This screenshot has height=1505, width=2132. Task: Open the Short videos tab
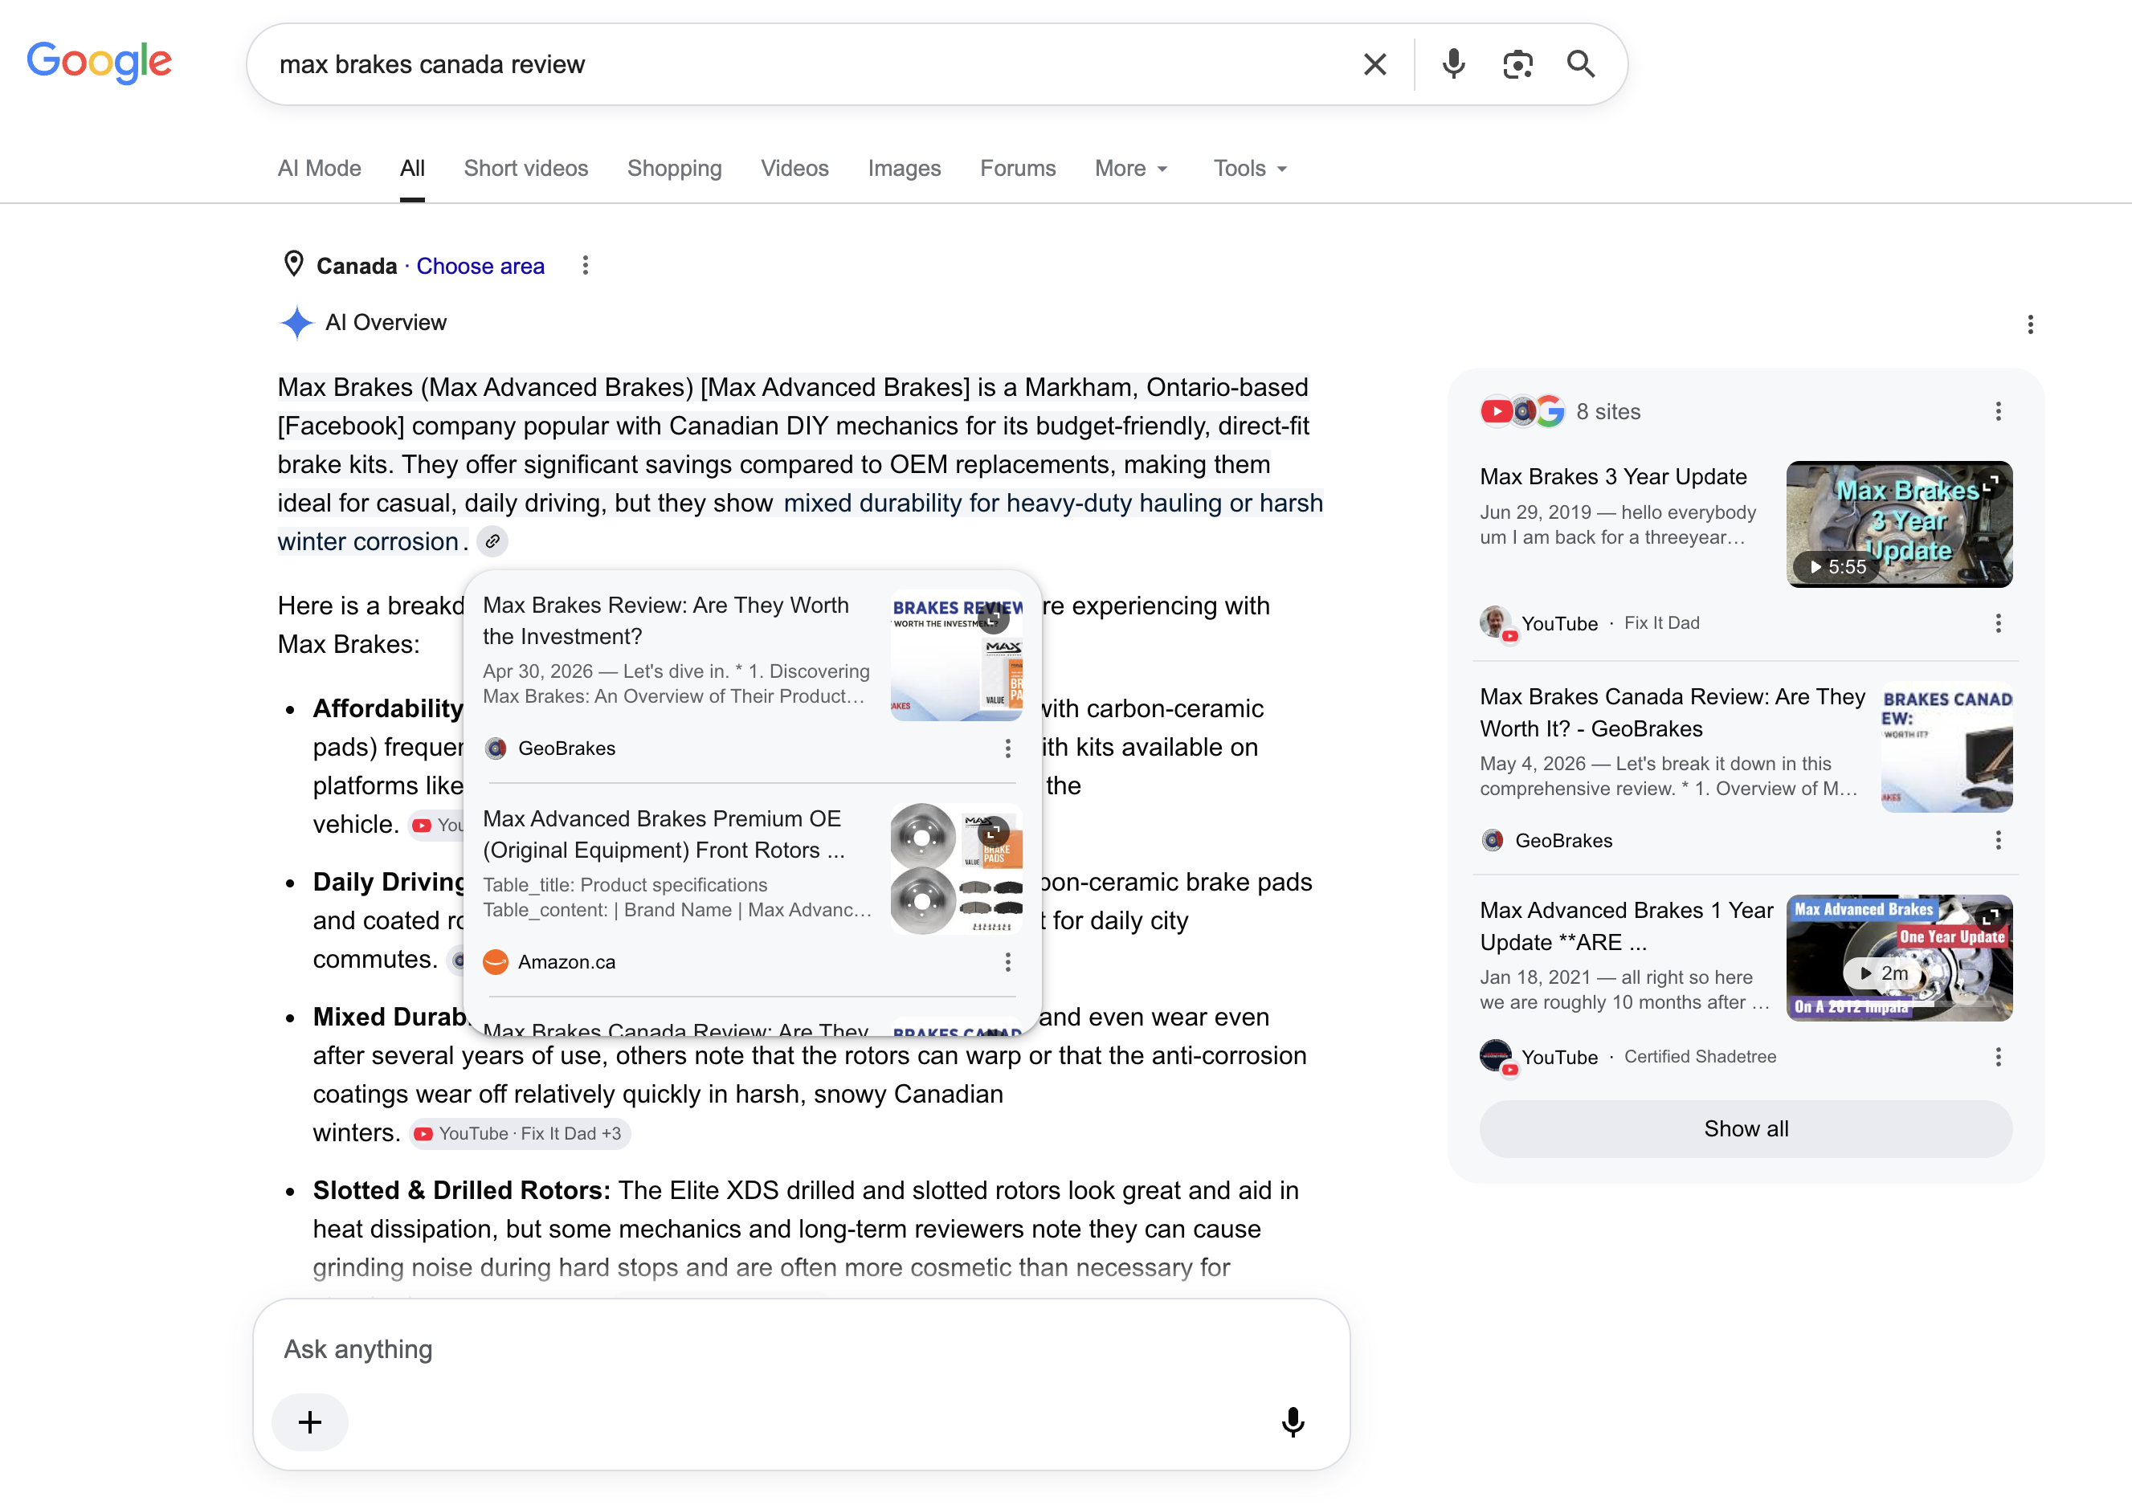tap(525, 168)
